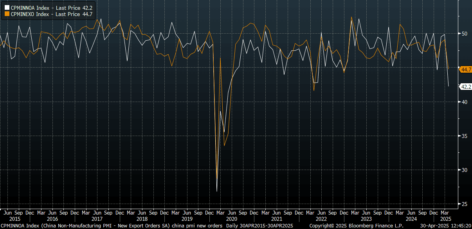Click the orange CPMINEXO legend color swatch

(x=7, y=14)
